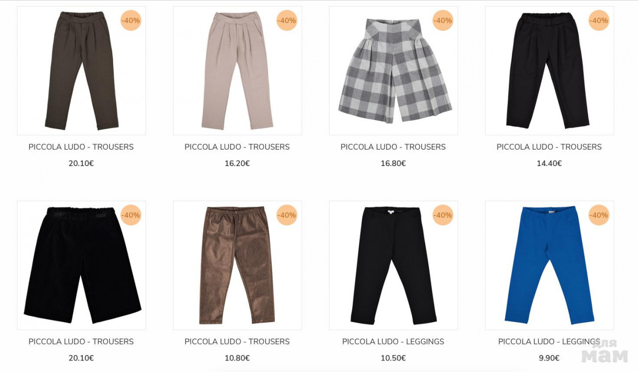Screen dimensions: 638x372
Task: Open the dark olive trousers product image
Action: tap(81, 70)
